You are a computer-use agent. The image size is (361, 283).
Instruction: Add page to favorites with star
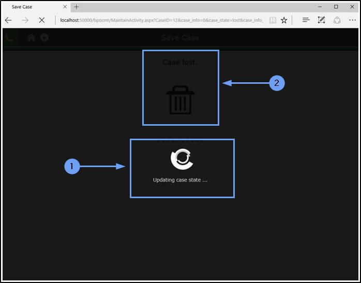pos(284,20)
